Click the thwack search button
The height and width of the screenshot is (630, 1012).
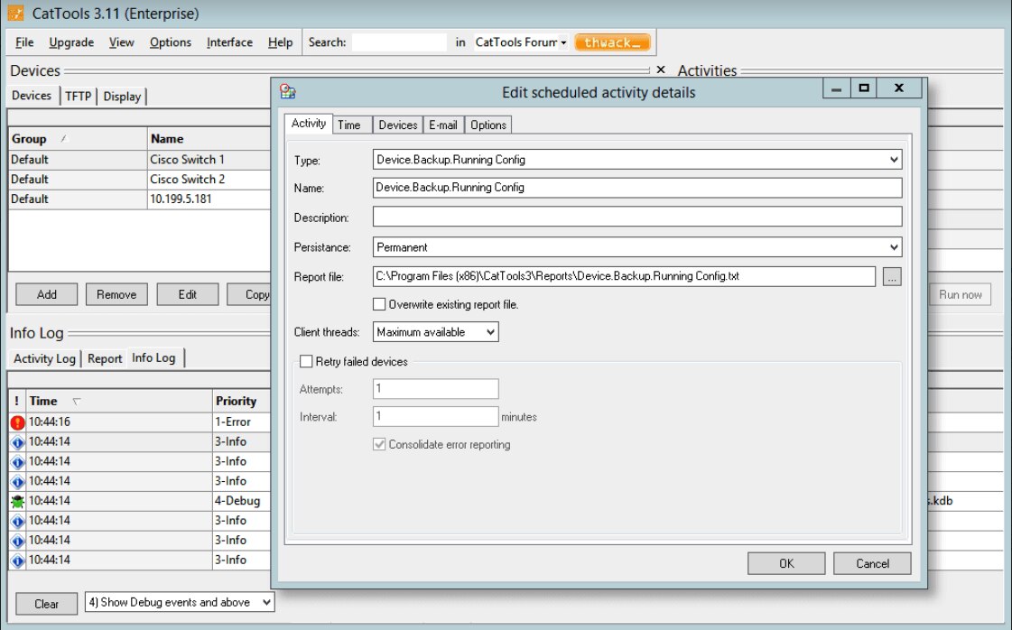pos(612,42)
